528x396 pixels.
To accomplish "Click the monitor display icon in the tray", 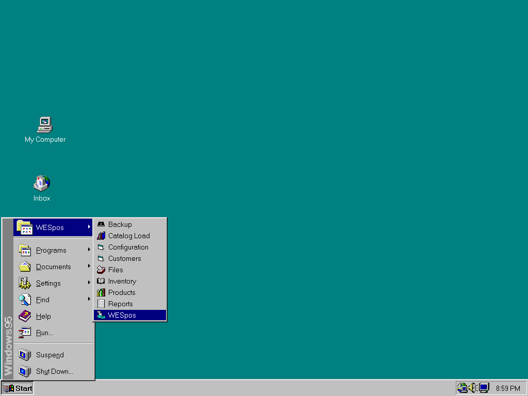I will coord(484,388).
